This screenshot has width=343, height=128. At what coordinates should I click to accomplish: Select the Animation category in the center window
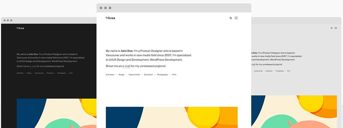click(110, 75)
